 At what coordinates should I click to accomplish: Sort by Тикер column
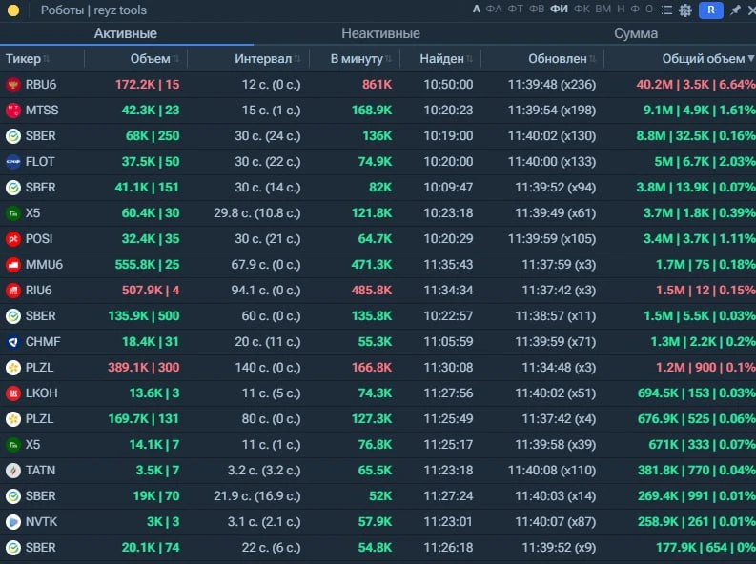(28, 59)
